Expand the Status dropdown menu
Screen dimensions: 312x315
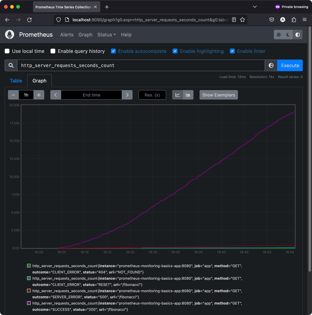tap(106, 34)
